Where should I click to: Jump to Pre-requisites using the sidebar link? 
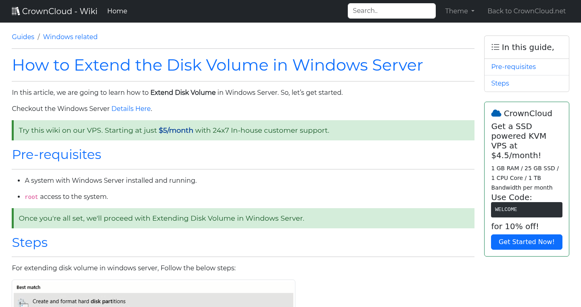[x=513, y=67]
